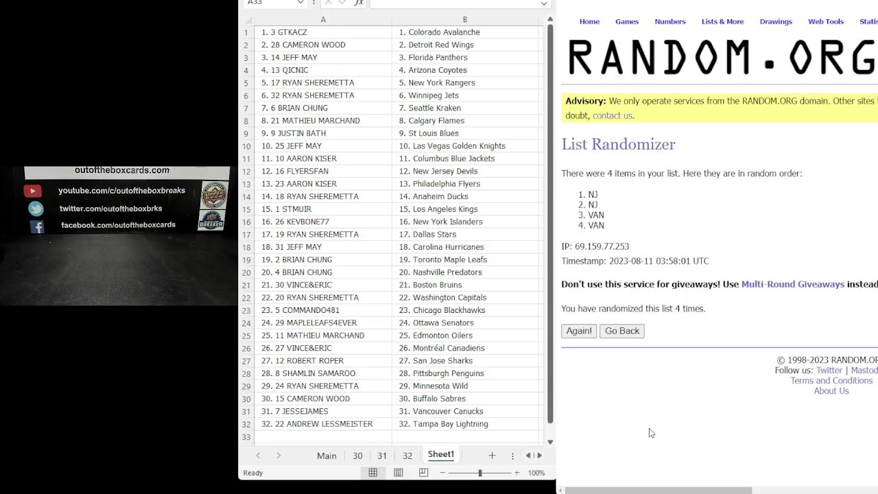The height and width of the screenshot is (494, 878).
Task: Select cell 22 ANDREW LESSMEISTER
Action: click(x=323, y=424)
